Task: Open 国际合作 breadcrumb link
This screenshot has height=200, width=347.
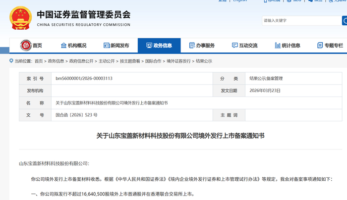Action: click(x=153, y=61)
